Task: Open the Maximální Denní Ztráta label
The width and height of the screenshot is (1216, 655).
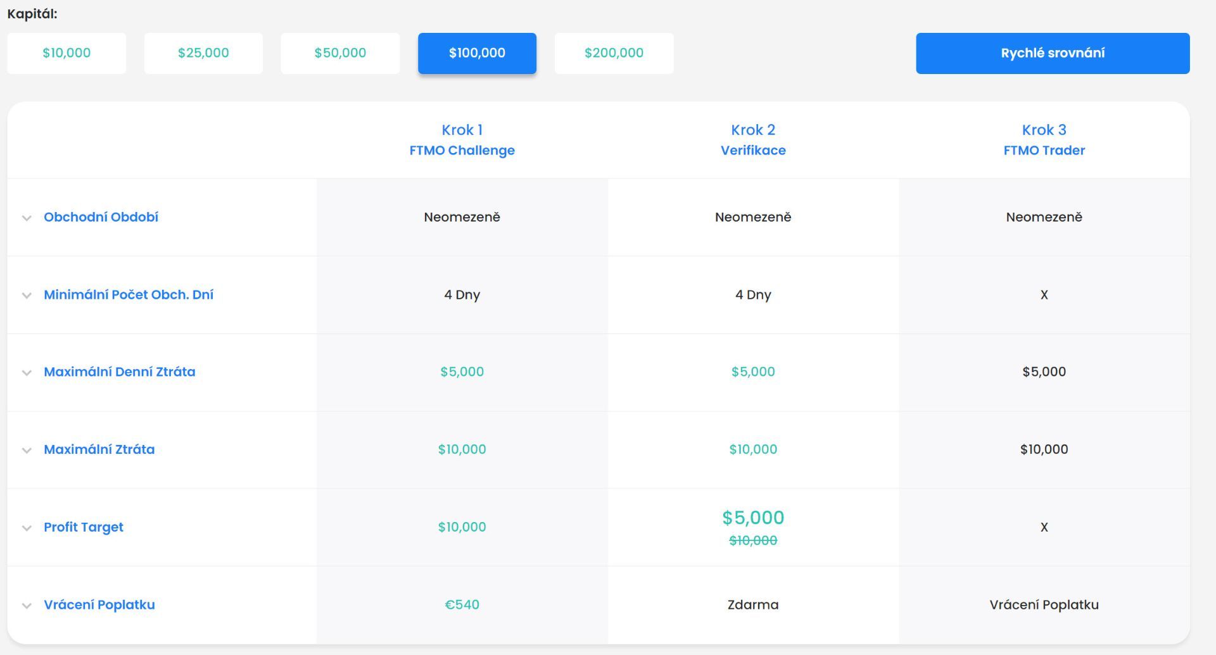Action: 120,372
